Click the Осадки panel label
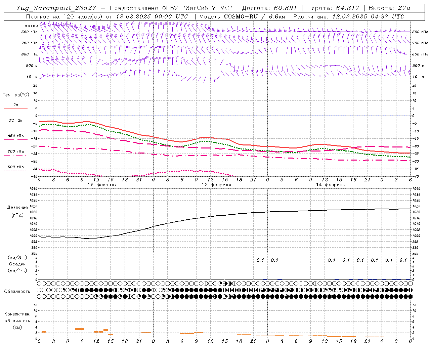 [17, 264]
